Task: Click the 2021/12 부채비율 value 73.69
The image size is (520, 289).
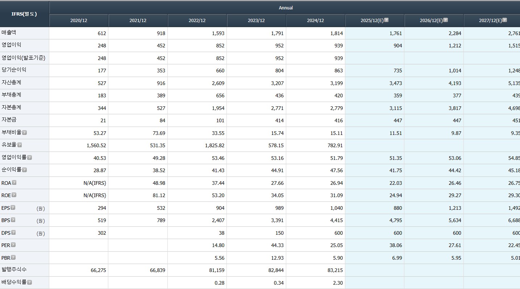Action: (x=159, y=133)
